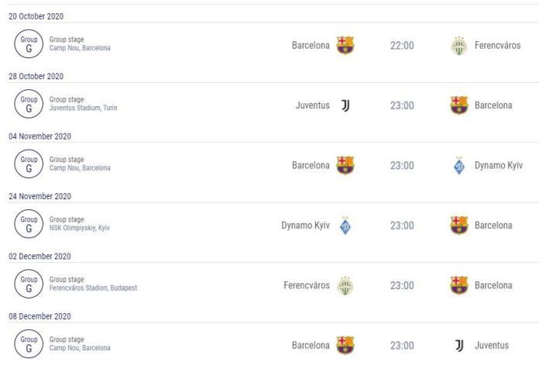Viewport: 539px width, 369px height.
Task: Click Dynamo Kyiv crest in 04 November match
Action: pyautogui.click(x=459, y=166)
